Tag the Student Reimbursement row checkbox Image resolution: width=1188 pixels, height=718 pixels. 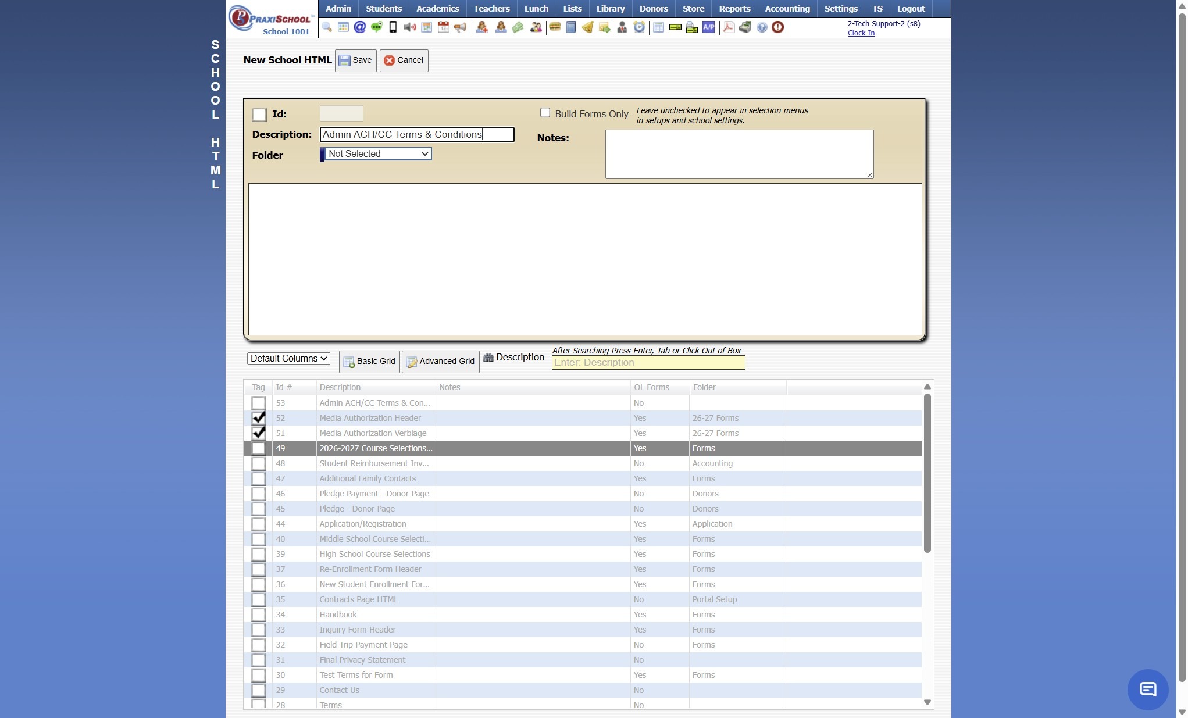[x=259, y=463]
